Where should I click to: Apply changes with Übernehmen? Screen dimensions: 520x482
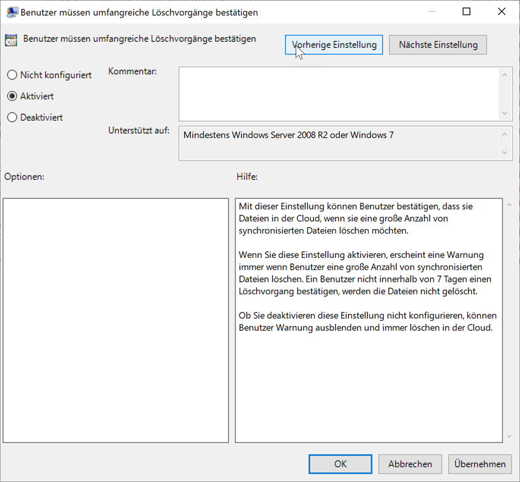pyautogui.click(x=480, y=464)
